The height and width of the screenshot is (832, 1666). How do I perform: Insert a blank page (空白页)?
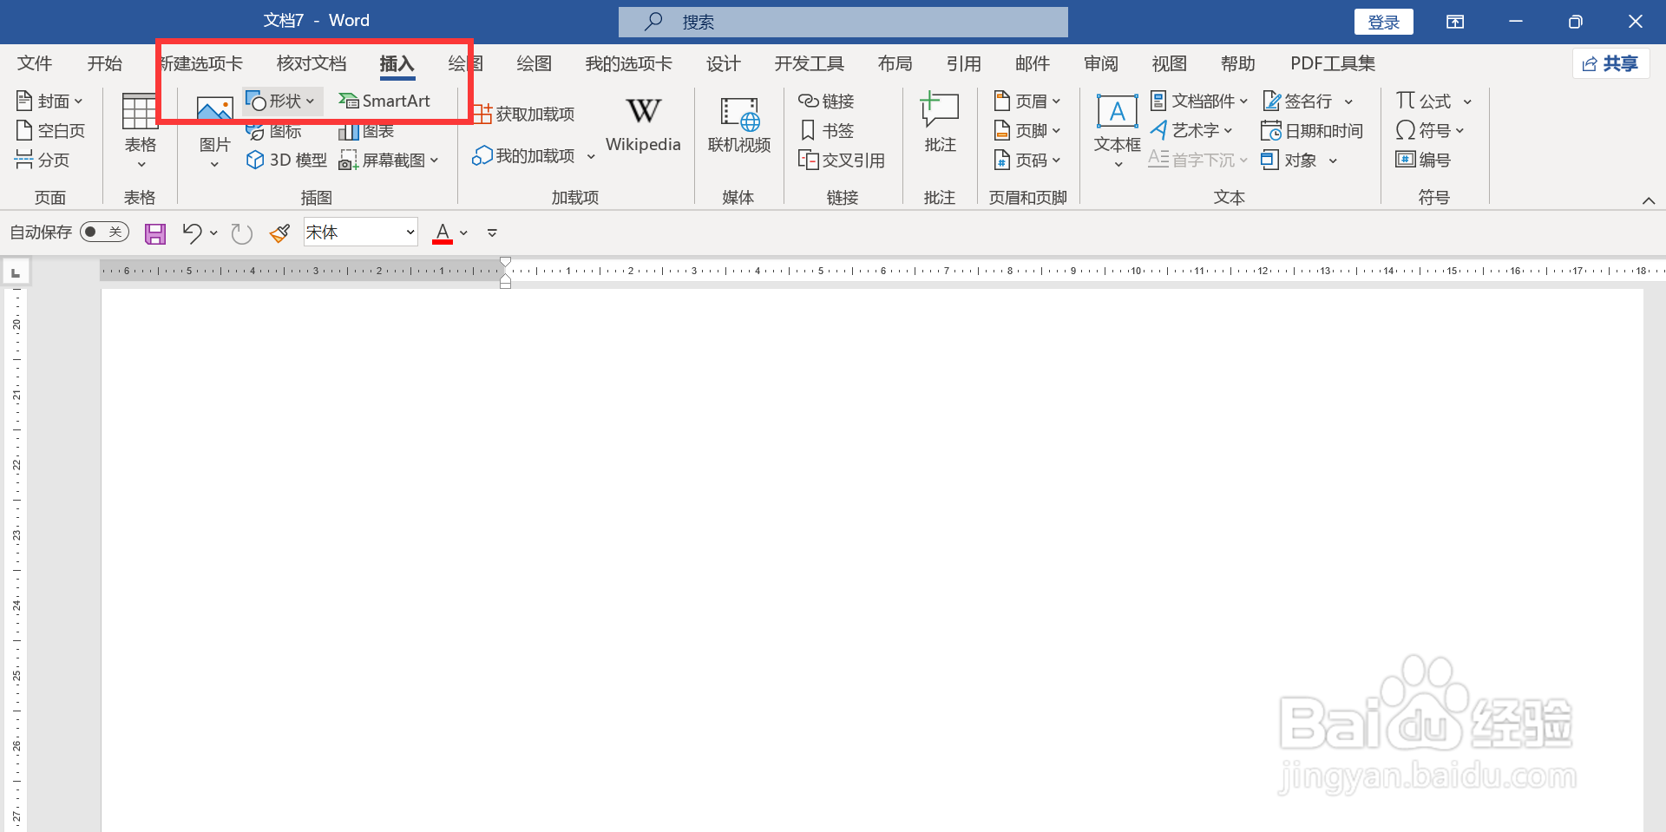tap(50, 131)
